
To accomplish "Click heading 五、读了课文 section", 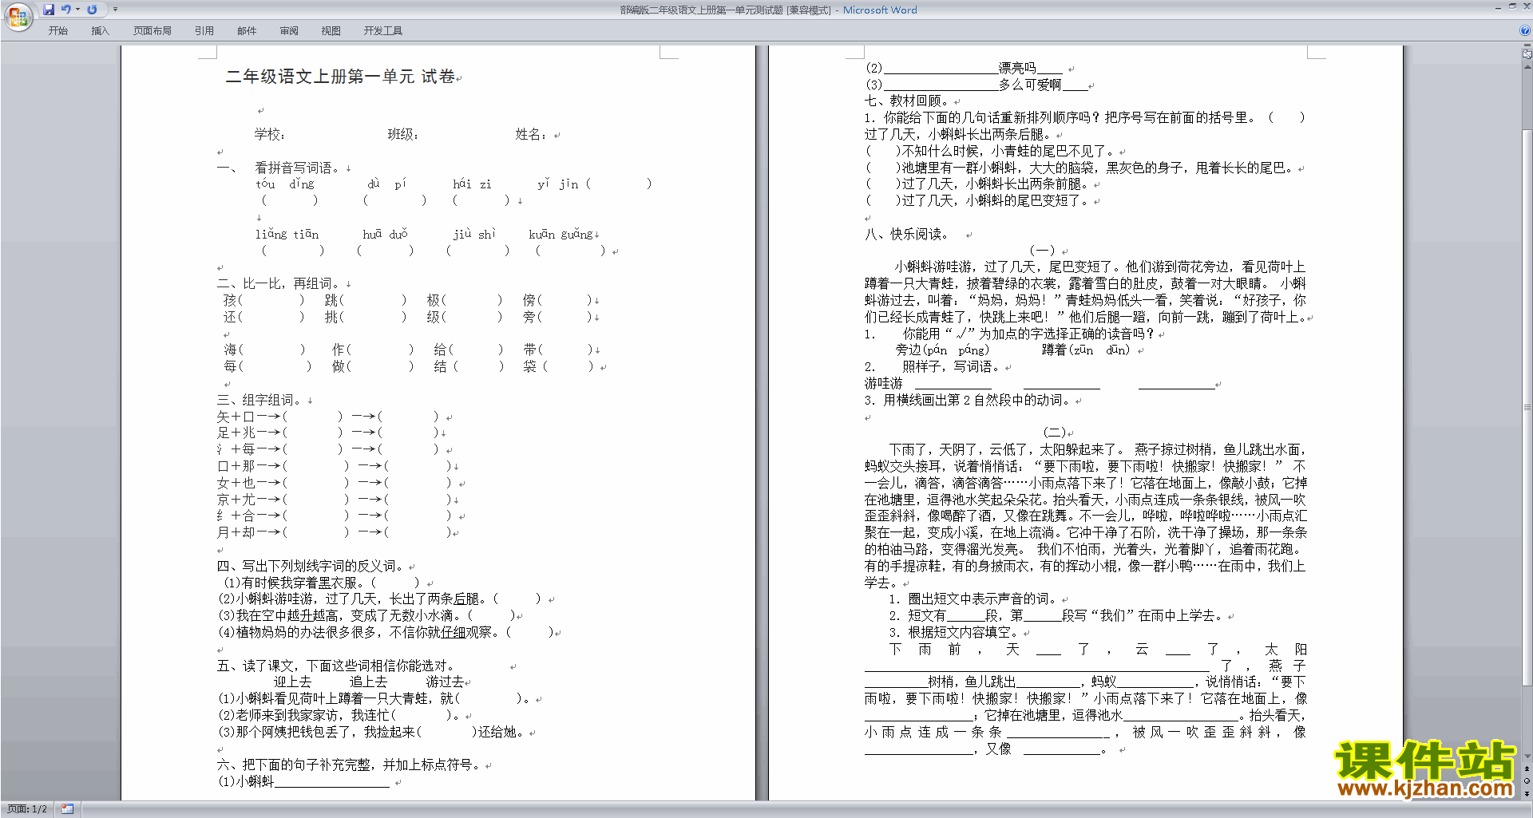I will point(336,666).
